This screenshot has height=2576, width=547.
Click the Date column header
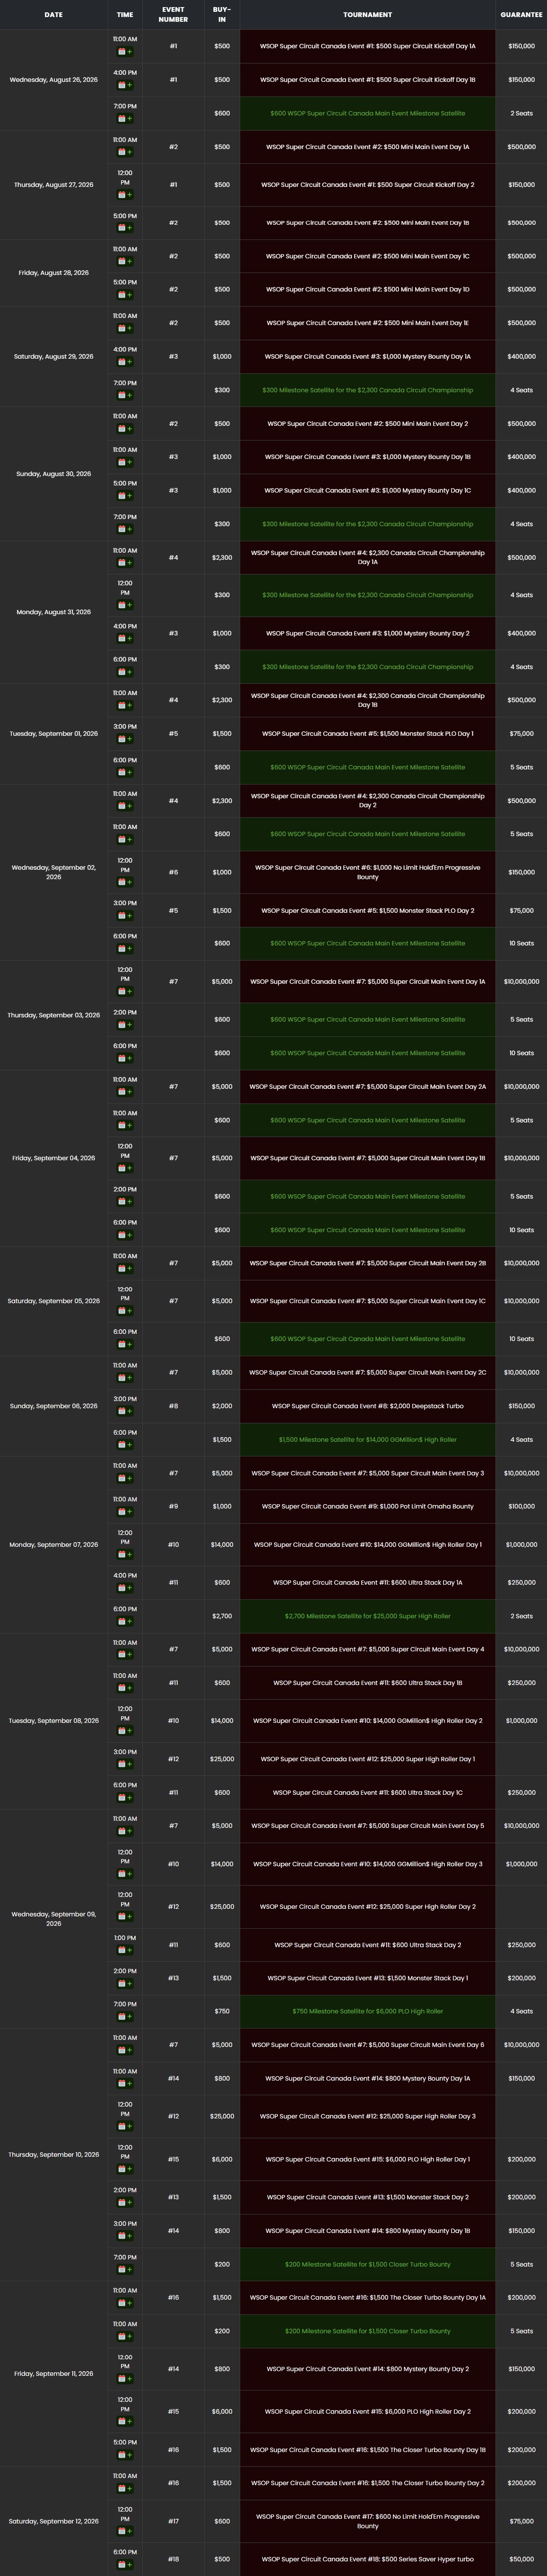click(x=54, y=14)
